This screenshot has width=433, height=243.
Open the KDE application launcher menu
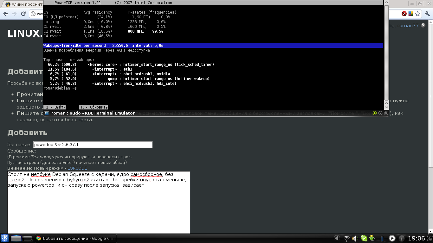(4, 238)
